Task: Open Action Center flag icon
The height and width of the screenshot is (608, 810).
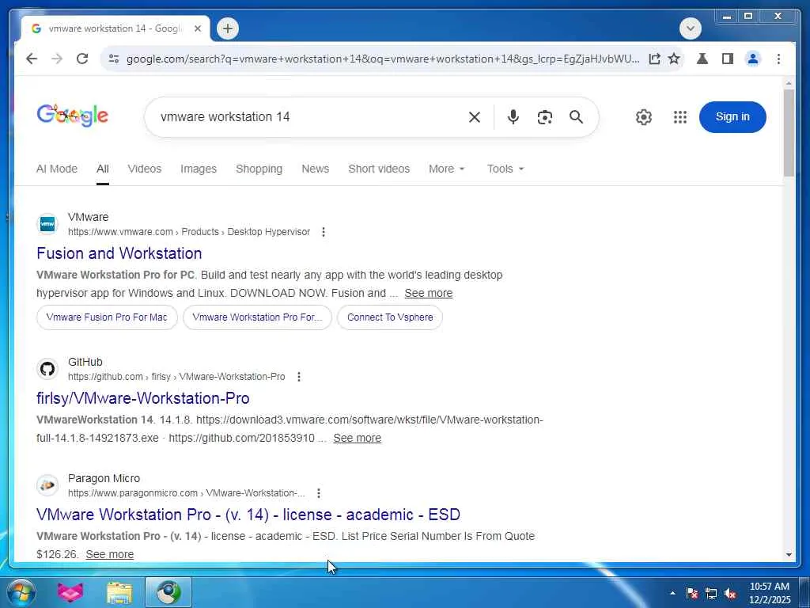Action: coord(692,594)
